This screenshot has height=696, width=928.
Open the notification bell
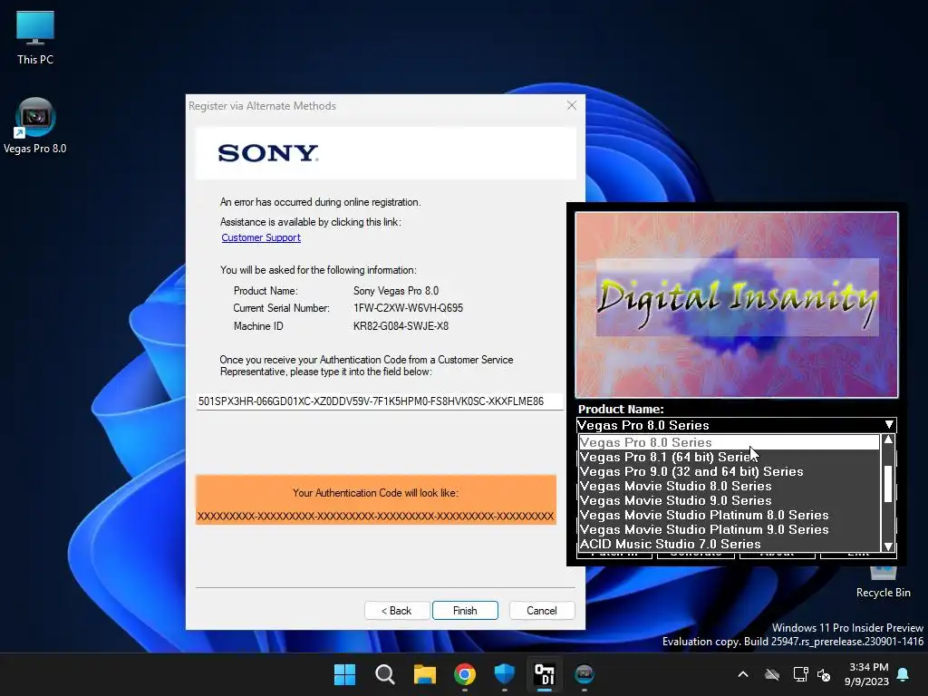(904, 674)
